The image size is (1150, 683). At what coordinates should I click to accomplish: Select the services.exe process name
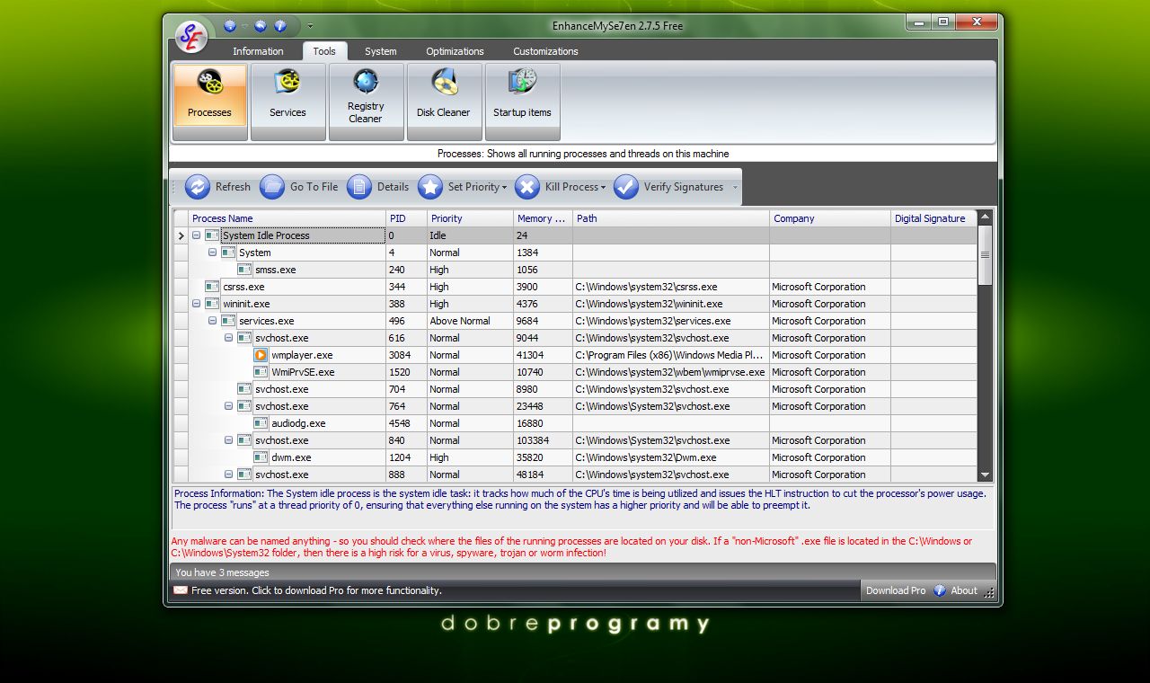coord(266,321)
